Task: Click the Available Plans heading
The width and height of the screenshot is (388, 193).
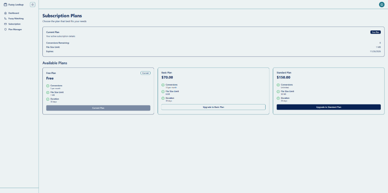Action: click(x=55, y=63)
